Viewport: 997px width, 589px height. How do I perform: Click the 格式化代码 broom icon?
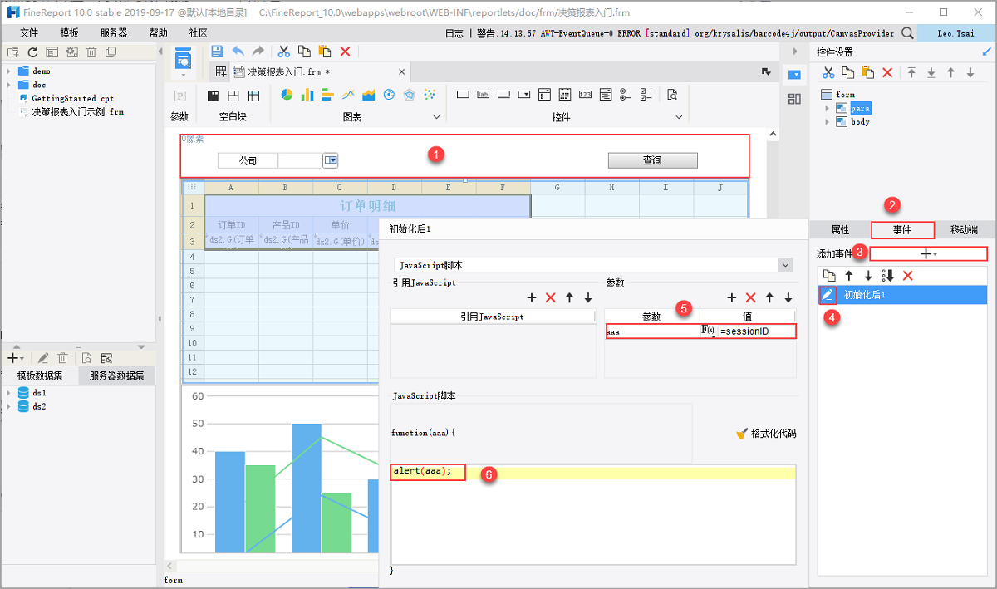coord(742,434)
